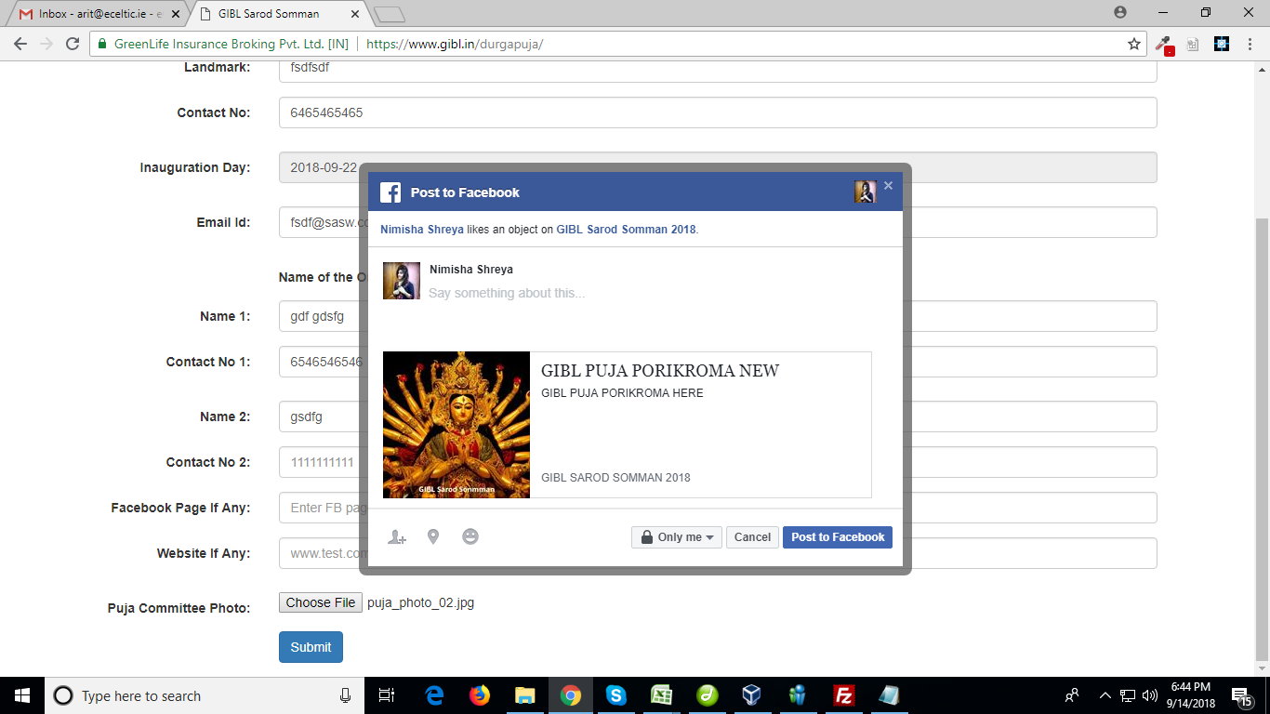The image size is (1270, 714).
Task: Click the browser address bar URL
Action: click(455, 44)
